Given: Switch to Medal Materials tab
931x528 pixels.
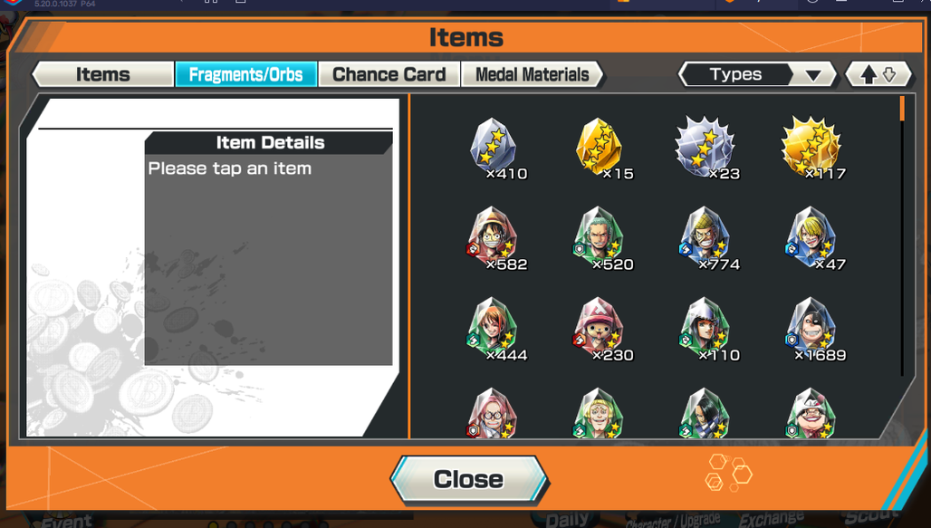Looking at the screenshot, I should point(533,74).
